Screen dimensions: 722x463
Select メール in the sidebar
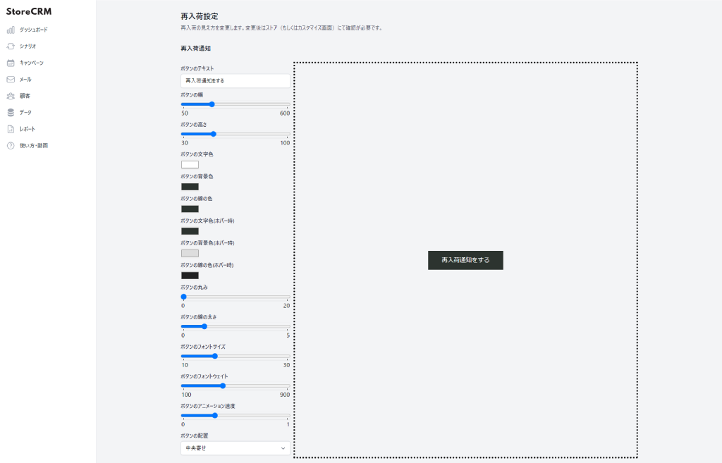(25, 80)
